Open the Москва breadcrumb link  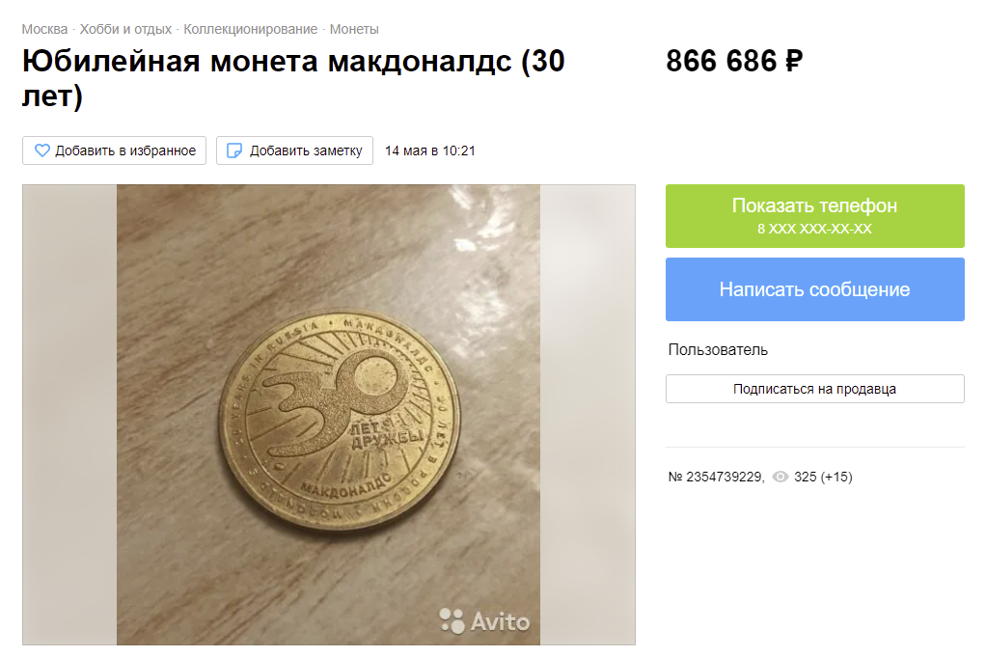point(44,30)
